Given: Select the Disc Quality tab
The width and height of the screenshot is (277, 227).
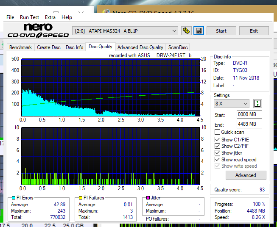Looking at the screenshot, I should point(101,47).
